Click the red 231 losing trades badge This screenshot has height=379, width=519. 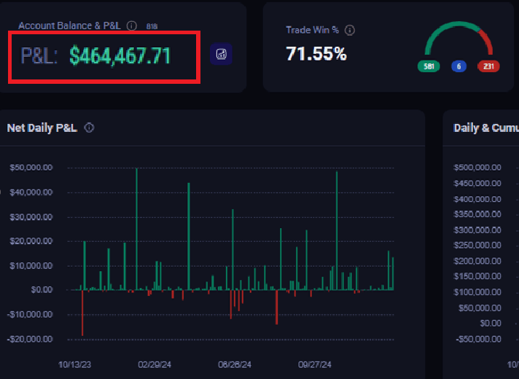pos(488,66)
